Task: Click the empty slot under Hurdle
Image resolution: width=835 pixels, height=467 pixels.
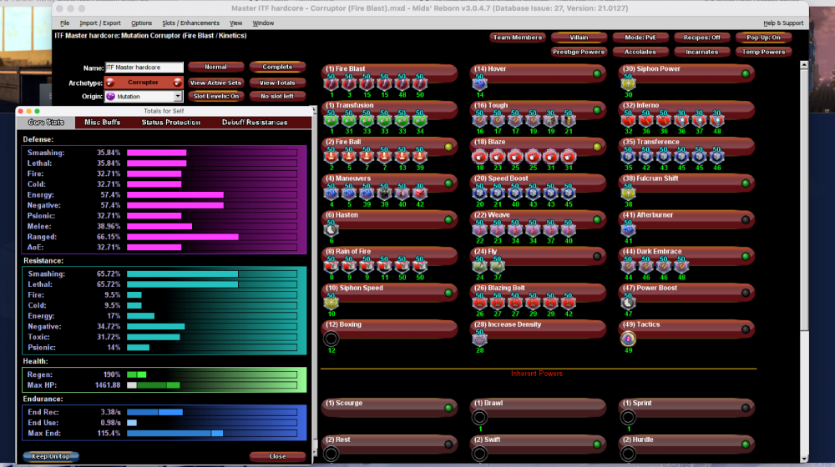Action: point(629,453)
